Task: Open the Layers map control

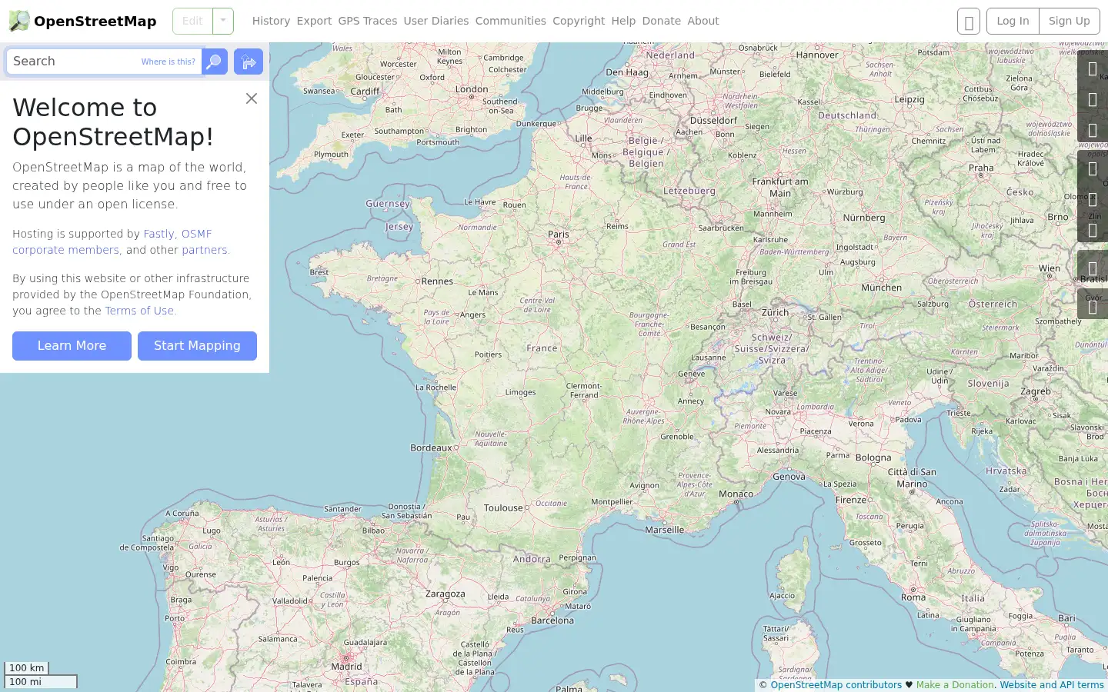Action: point(1093,169)
